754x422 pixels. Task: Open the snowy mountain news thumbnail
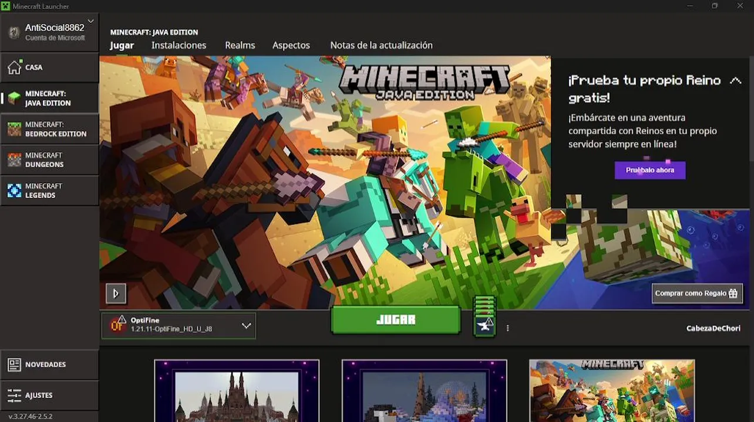[x=424, y=391]
